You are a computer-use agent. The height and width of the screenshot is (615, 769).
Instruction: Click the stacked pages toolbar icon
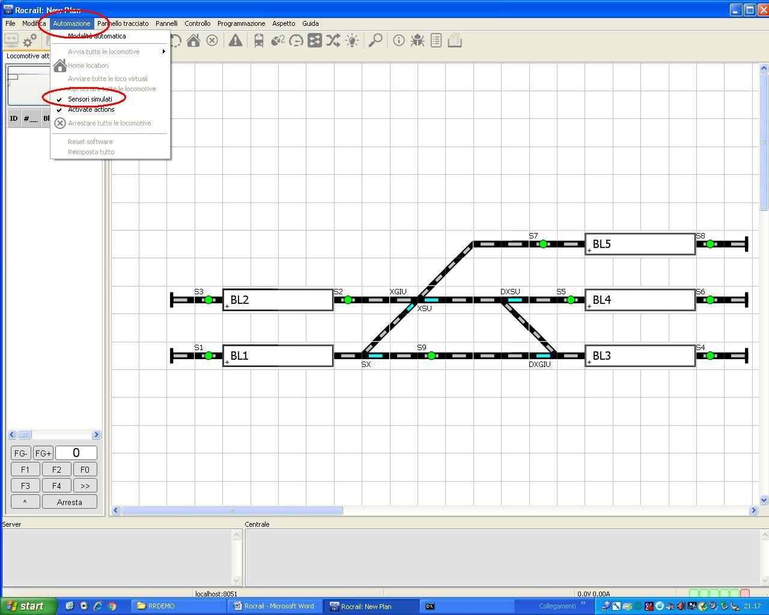point(455,40)
